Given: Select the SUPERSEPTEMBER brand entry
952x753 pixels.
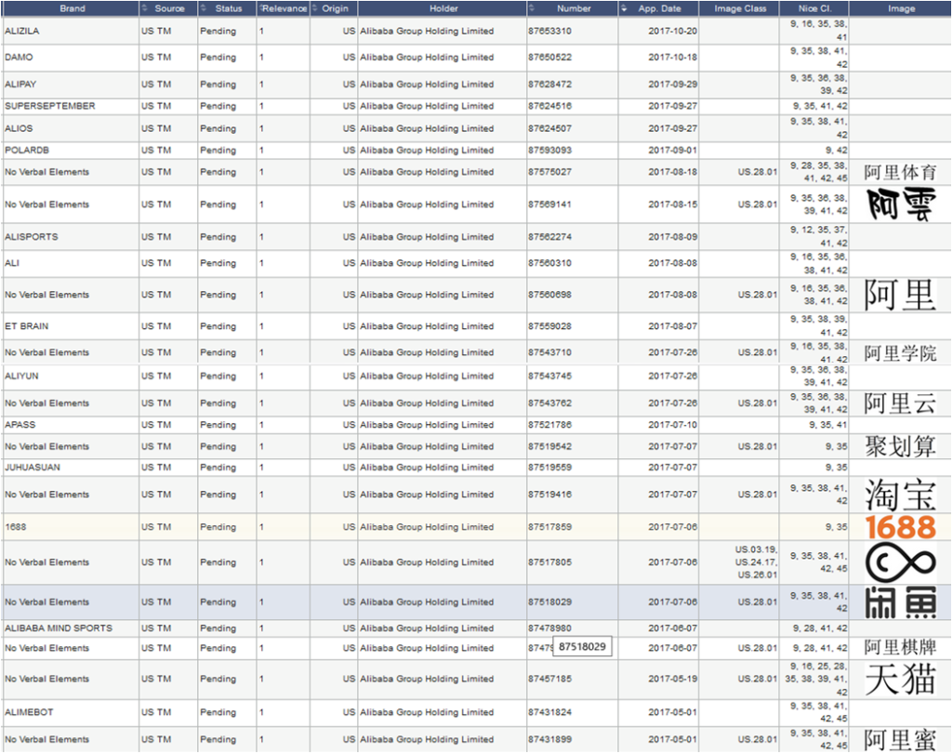Looking at the screenshot, I should pos(49,106).
